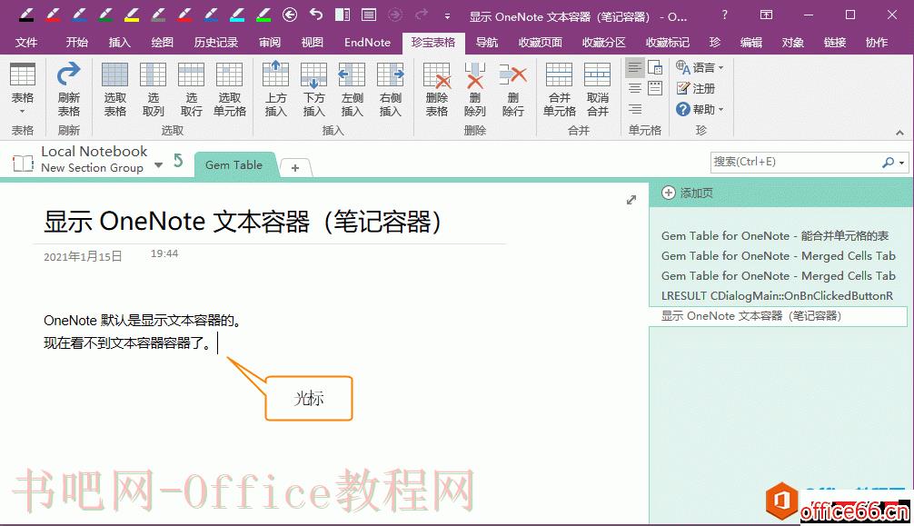914x526 pixels.
Task: Click the 添加页 add page button
Action: (x=688, y=193)
